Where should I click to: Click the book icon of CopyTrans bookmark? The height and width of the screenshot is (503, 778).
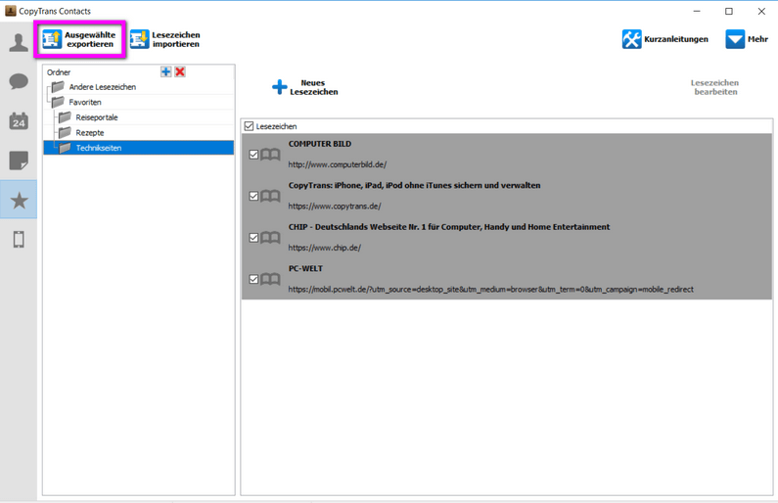(x=270, y=197)
